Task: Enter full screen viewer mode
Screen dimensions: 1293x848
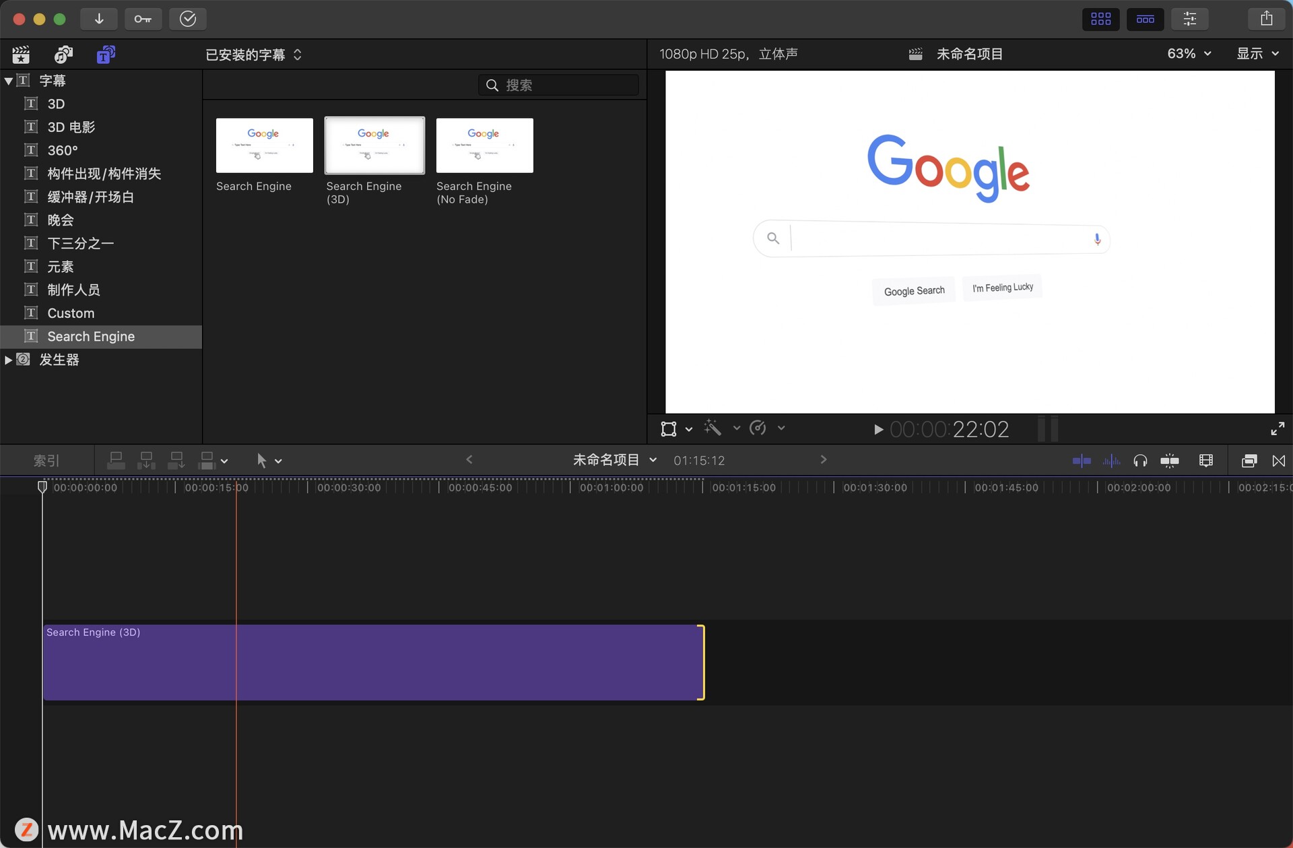Action: 1278,429
